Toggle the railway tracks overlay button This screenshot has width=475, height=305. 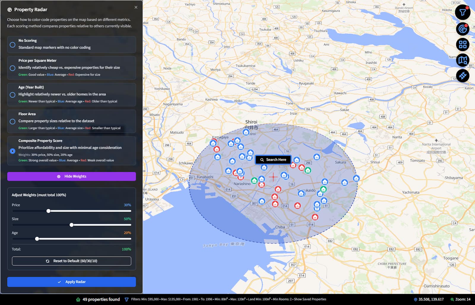(463, 76)
